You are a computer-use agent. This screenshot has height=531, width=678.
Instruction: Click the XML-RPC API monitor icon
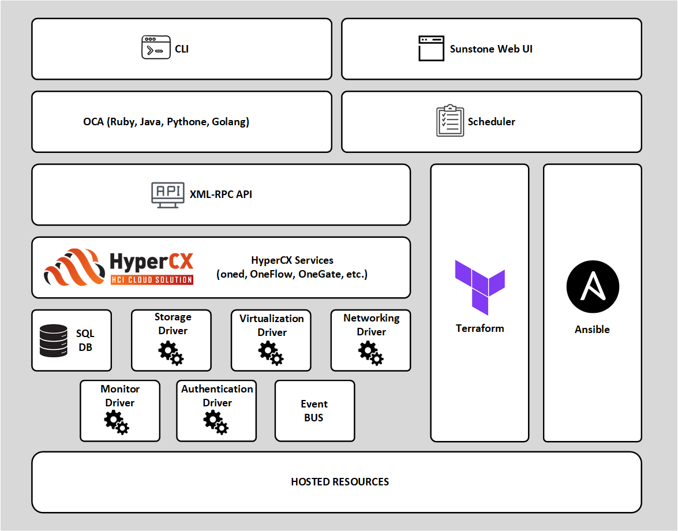[x=168, y=195]
